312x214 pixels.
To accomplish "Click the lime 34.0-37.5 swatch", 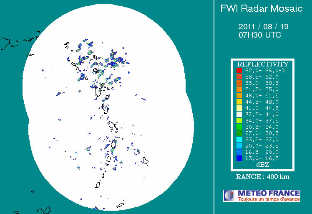I will pyautogui.click(x=239, y=121).
